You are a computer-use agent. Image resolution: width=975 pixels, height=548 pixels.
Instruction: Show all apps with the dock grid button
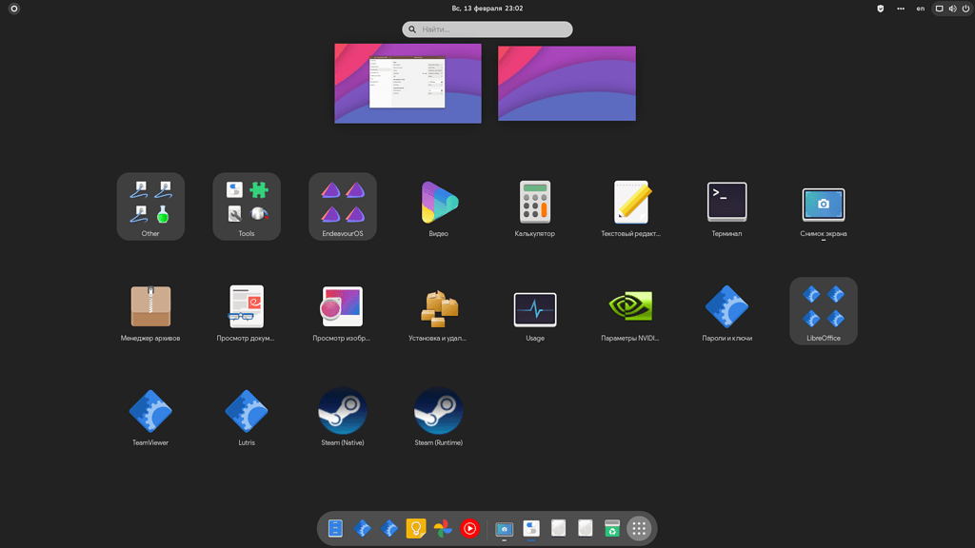[638, 529]
